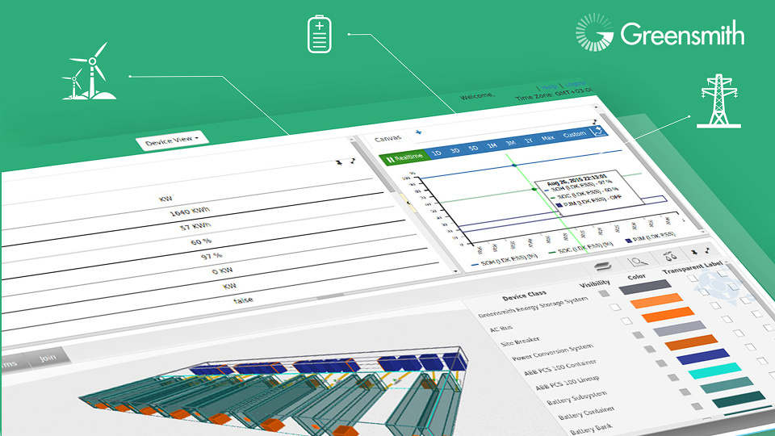This screenshot has height=436, width=775.
Task: Open the Device View dropdown
Action: tap(172, 140)
